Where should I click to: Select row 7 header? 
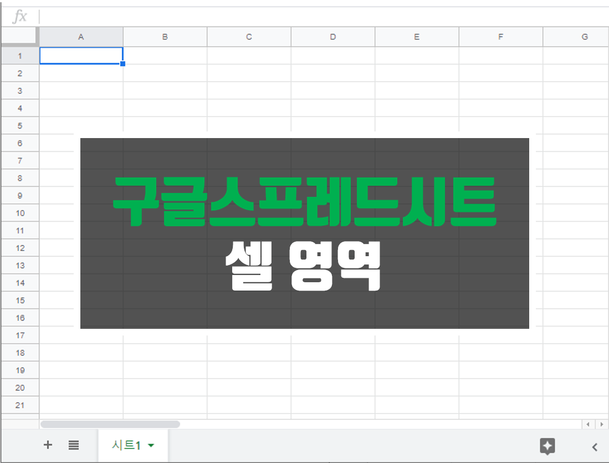pyautogui.click(x=20, y=161)
